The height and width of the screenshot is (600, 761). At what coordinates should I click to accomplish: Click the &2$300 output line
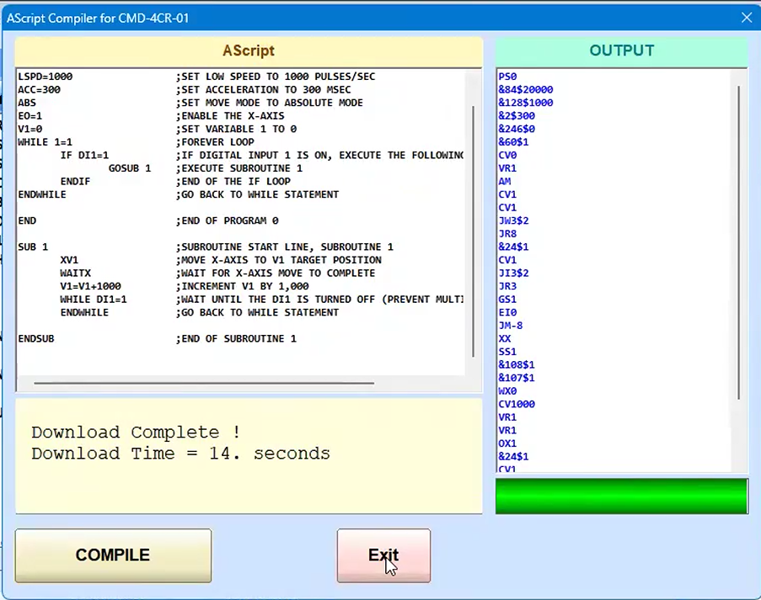517,116
